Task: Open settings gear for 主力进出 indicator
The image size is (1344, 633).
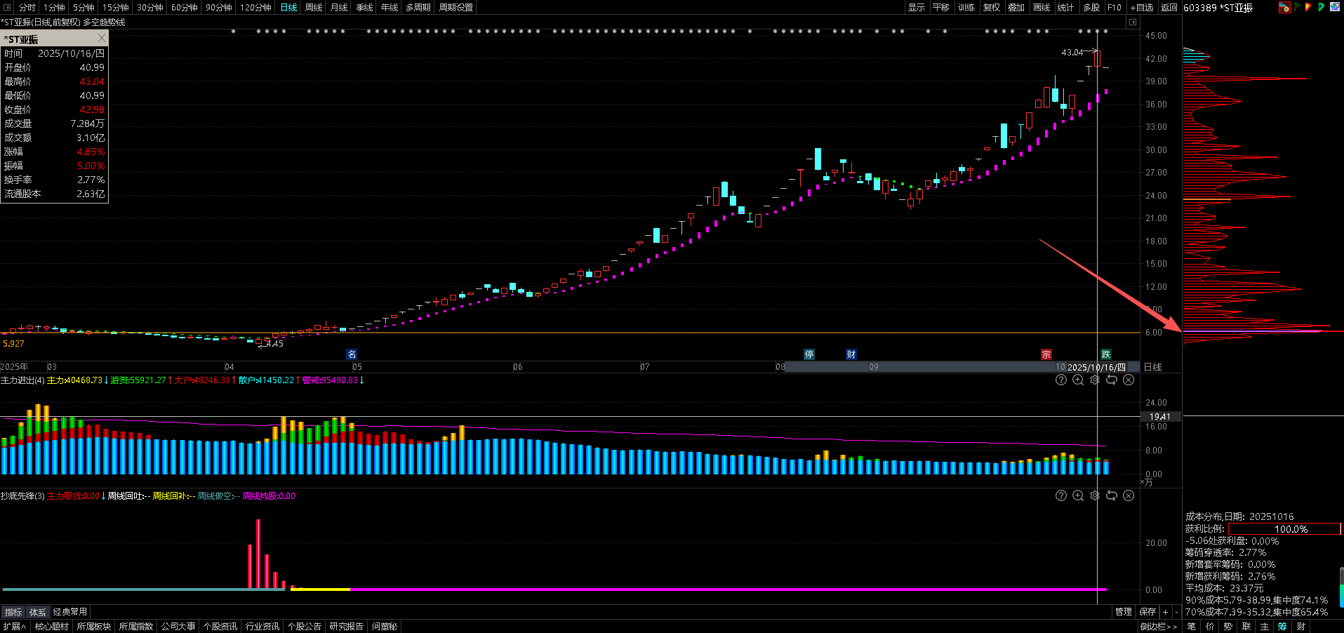Action: (1095, 380)
